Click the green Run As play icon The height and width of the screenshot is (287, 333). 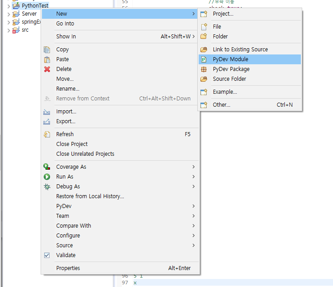pos(47,177)
